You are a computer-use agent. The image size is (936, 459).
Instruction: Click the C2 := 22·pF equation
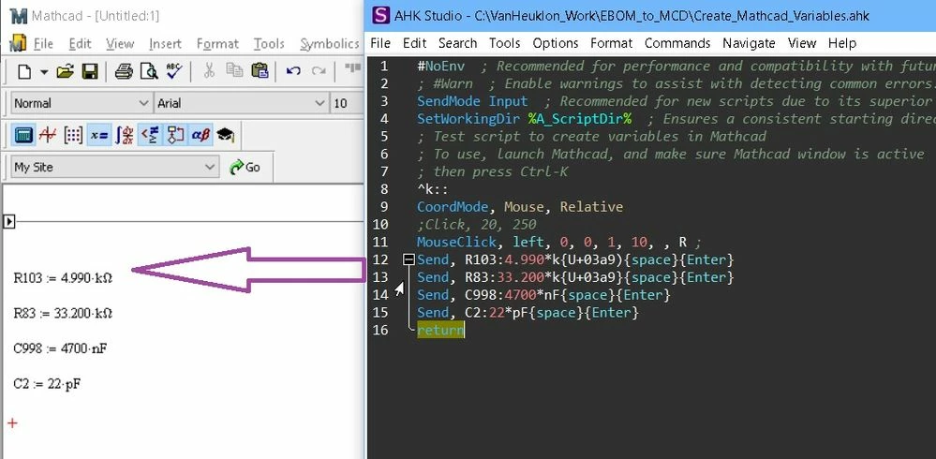pyautogui.click(x=47, y=384)
